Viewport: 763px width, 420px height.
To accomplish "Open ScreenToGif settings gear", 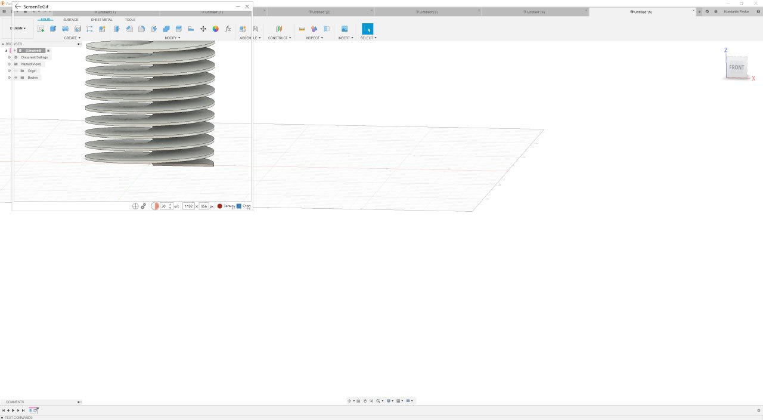I will pyautogui.click(x=144, y=206).
